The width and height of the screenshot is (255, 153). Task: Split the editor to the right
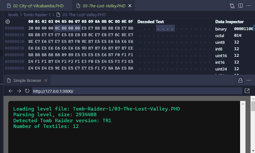pyautogui.click(x=240, y=6)
